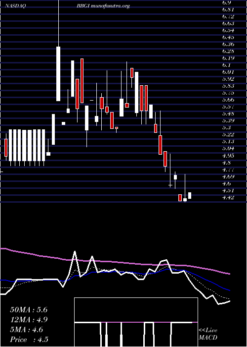
Task: Select the 4.77 price axis label
Action: click(228, 170)
